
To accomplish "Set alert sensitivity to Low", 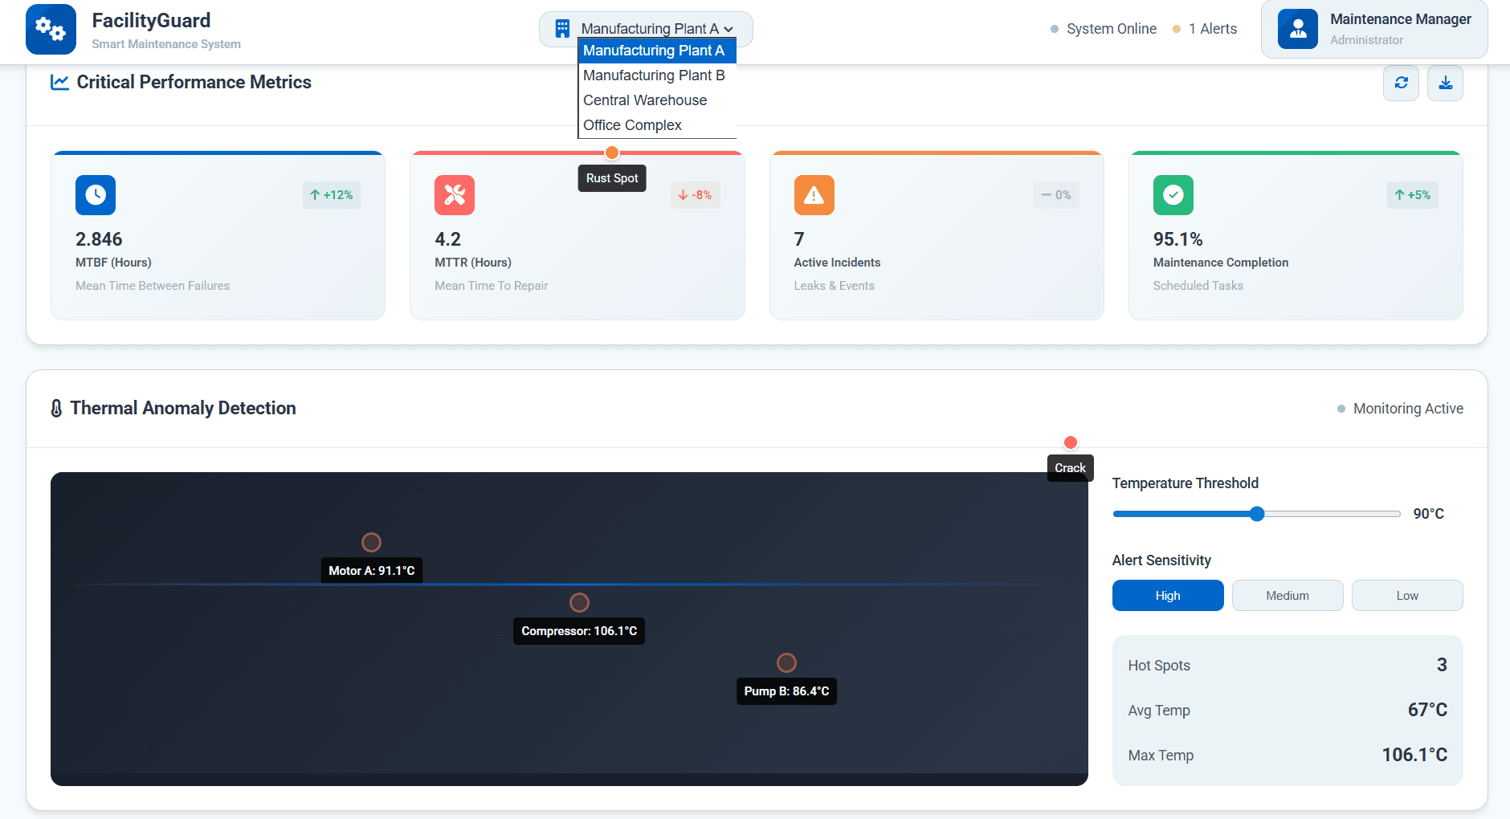I will coord(1406,596).
